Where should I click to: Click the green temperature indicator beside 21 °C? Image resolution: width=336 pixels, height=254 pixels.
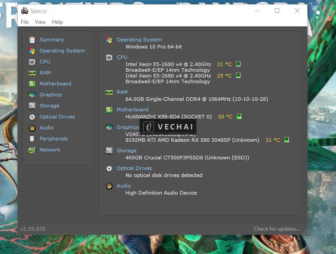(x=238, y=64)
